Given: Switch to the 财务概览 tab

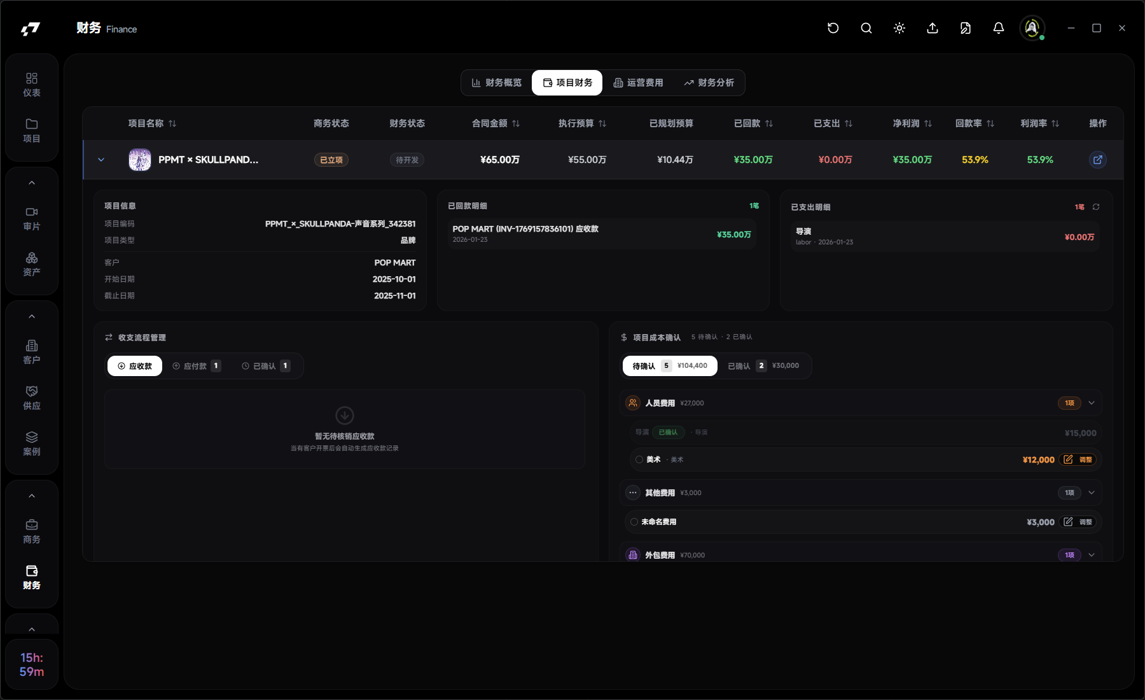Looking at the screenshot, I should click(497, 83).
